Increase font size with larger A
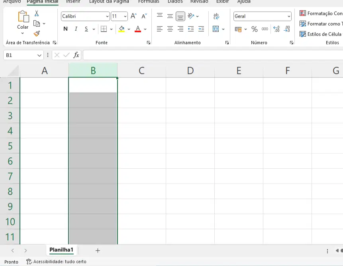This screenshot has width=343, height=266. (133, 16)
